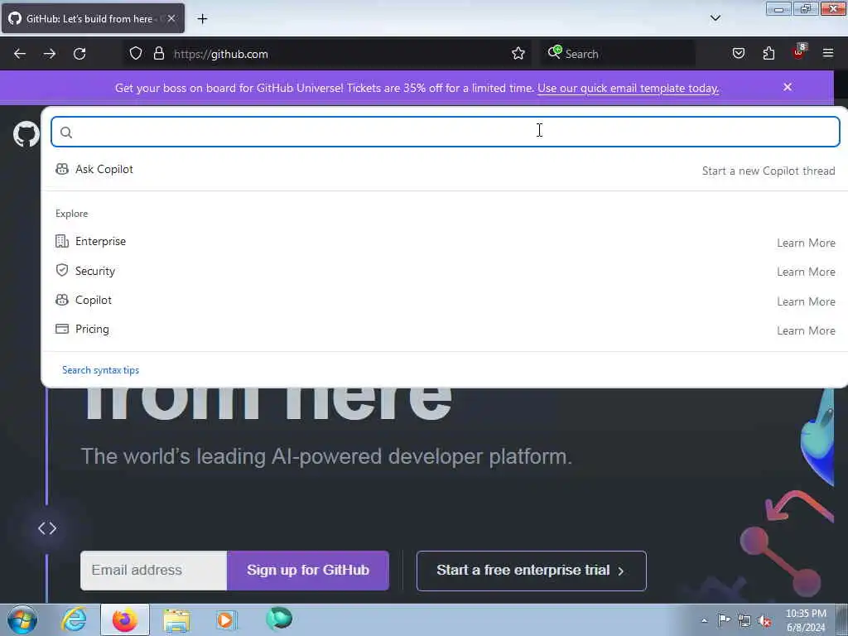Bookmark this page with the star
848x636 pixels.
[x=518, y=54]
